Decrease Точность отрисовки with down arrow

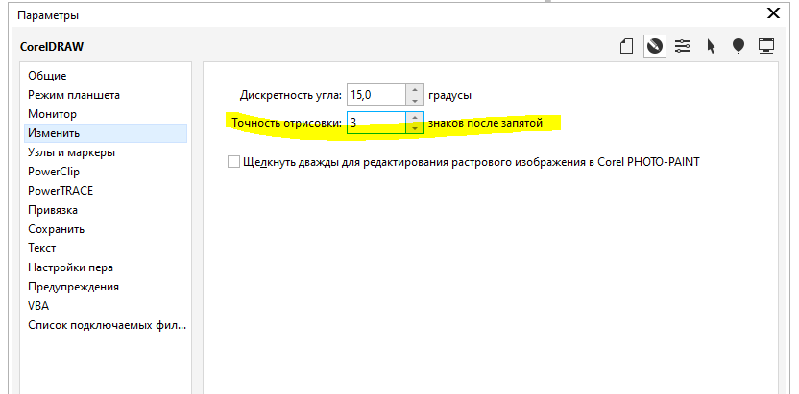pyautogui.click(x=414, y=128)
